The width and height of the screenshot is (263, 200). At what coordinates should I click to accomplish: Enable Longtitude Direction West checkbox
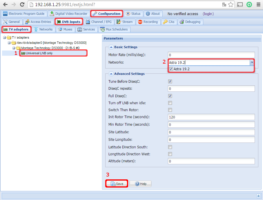click(170, 154)
